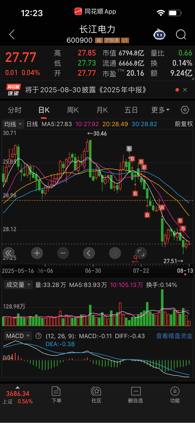Open chart settings hexagon icon
The image size is (195, 423).
tap(185, 110)
